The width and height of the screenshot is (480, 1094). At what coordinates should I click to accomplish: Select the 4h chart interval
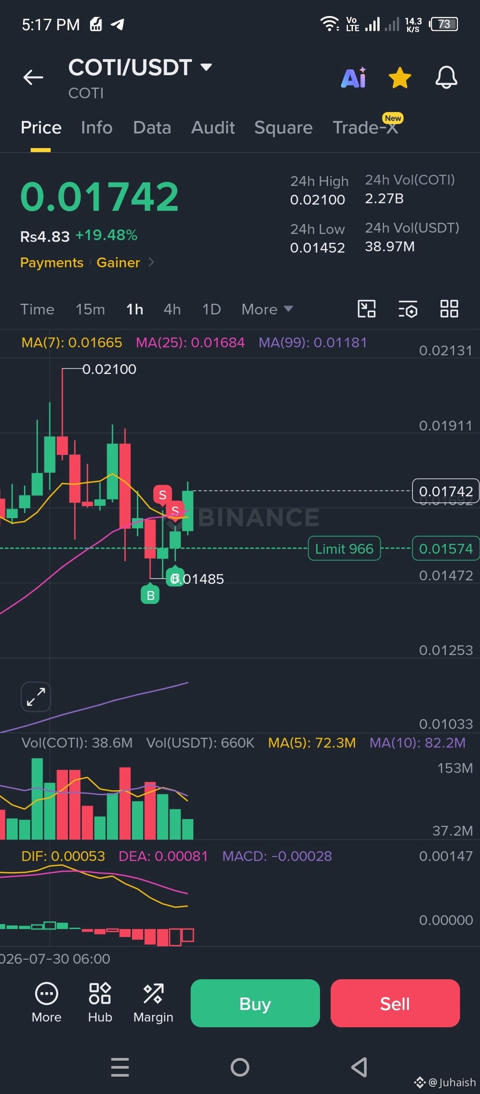[x=172, y=309]
